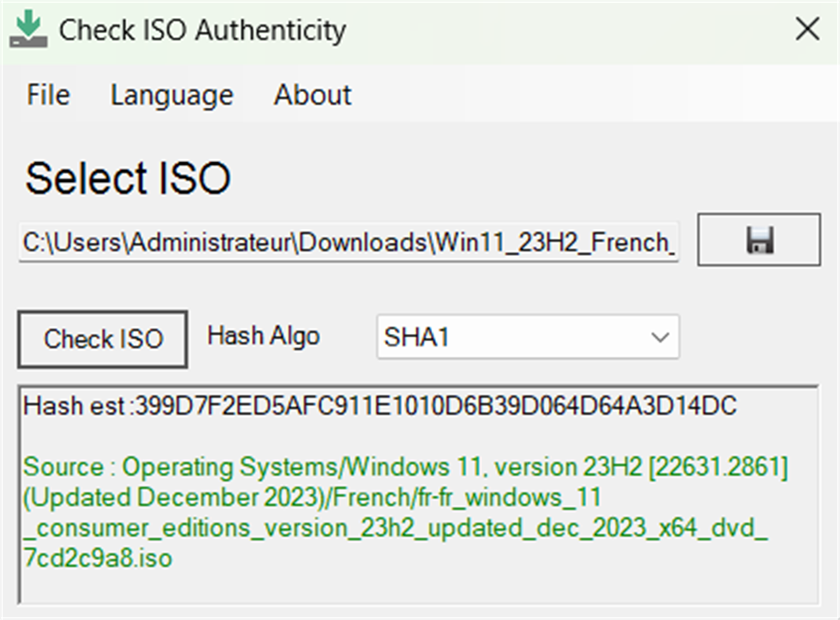Click the ISO file path input field
The width and height of the screenshot is (840, 620).
coord(349,242)
